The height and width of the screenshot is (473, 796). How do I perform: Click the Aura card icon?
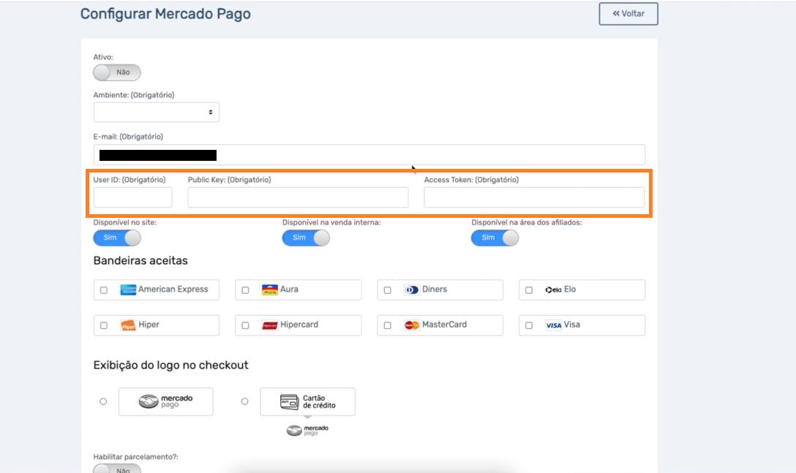point(269,290)
